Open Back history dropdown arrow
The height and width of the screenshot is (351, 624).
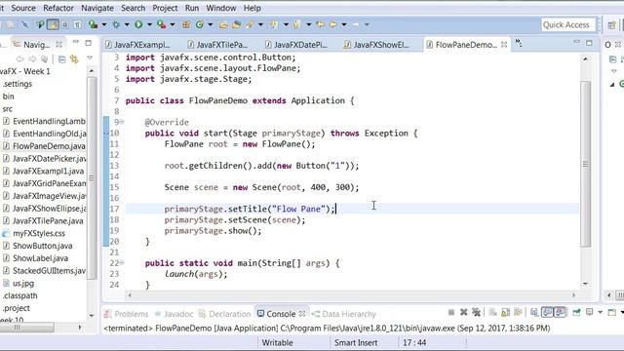click(x=344, y=24)
